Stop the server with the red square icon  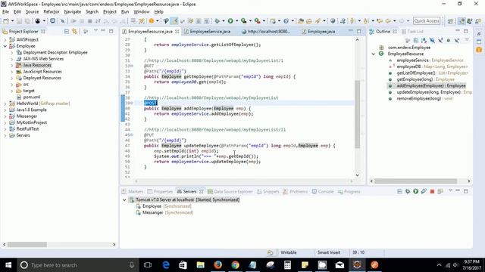coord(432,191)
